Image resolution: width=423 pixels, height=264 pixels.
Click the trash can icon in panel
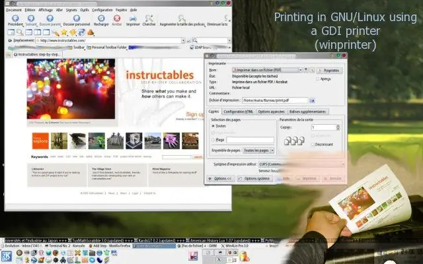pyautogui.click(x=244, y=256)
